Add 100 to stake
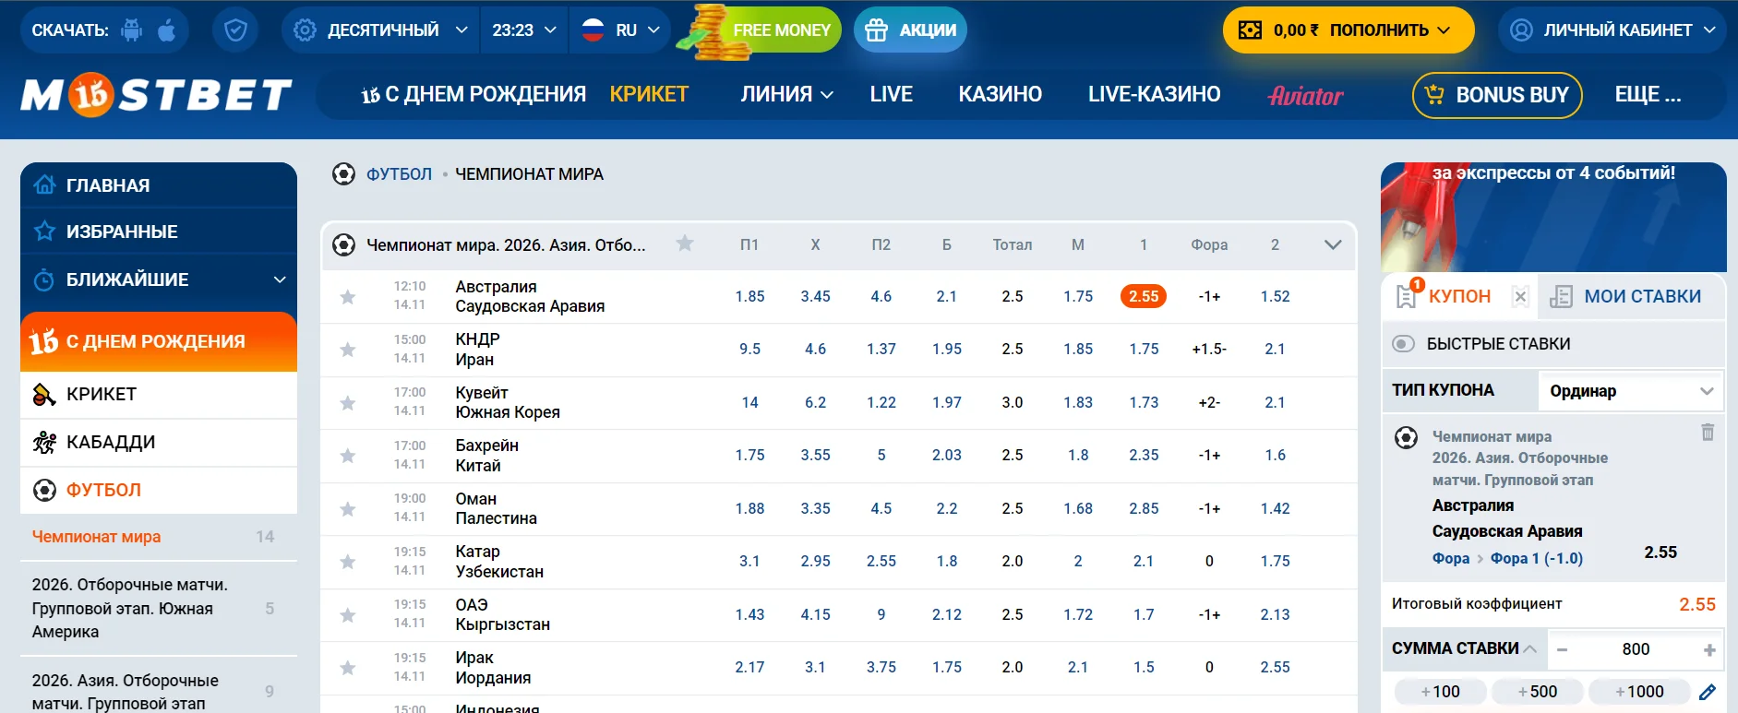This screenshot has height=713, width=1738. [x=1440, y=692]
